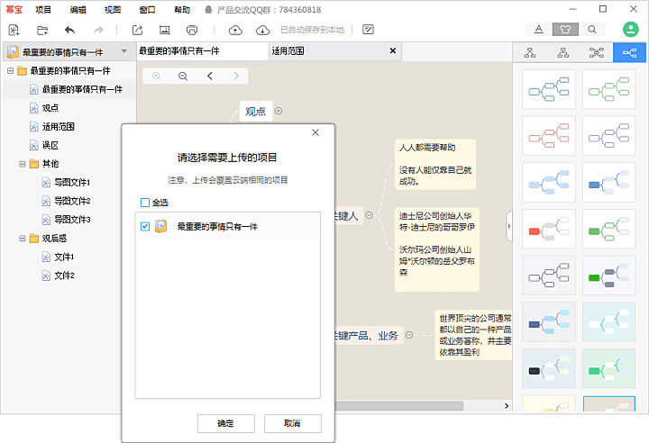Open the user account avatar
This screenshot has height=443, width=649.
pyautogui.click(x=630, y=29)
